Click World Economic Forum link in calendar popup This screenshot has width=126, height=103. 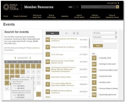coord(21,92)
